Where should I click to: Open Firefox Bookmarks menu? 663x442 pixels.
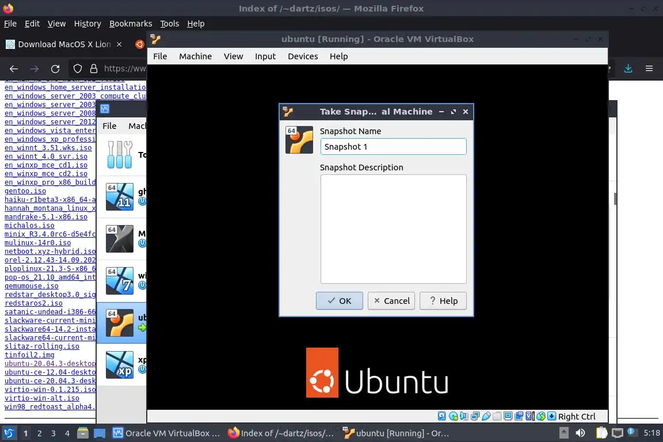(x=131, y=24)
